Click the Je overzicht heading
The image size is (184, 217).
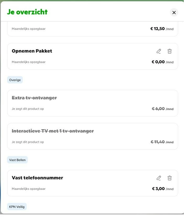pyautogui.click(x=27, y=12)
